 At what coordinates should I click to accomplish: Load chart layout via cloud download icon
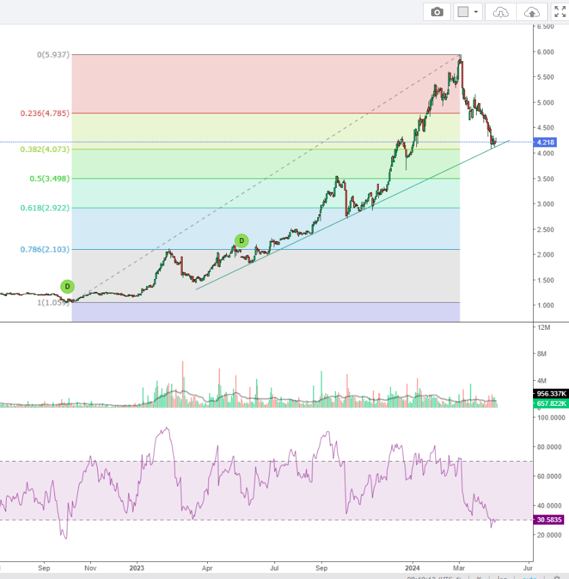click(500, 12)
